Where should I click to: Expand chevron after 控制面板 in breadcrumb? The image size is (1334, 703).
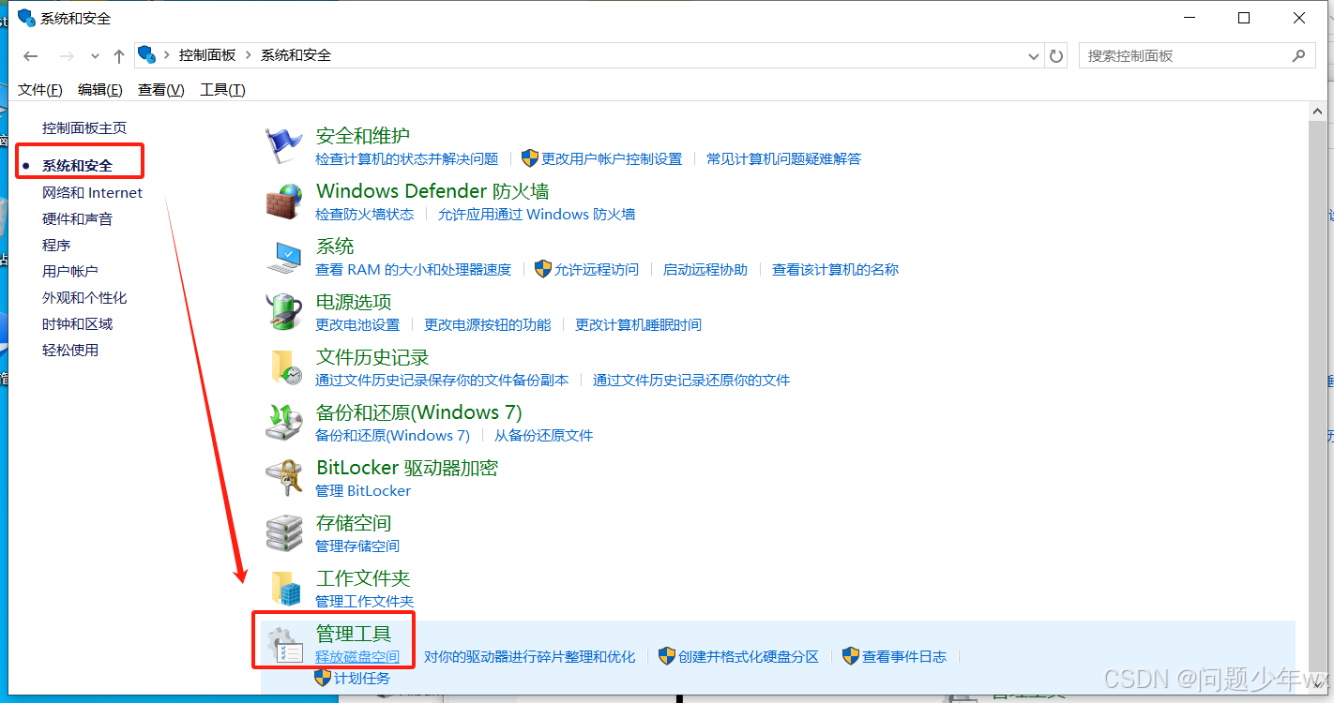[249, 55]
